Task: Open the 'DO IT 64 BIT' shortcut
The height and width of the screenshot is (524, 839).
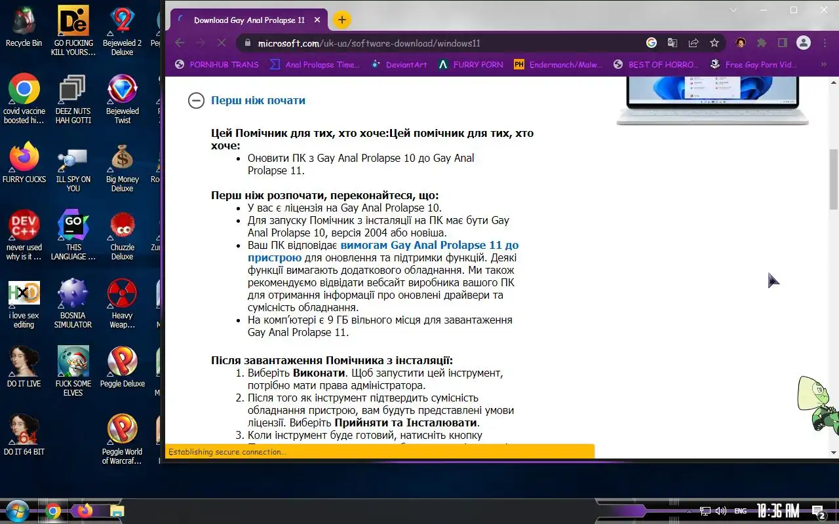Action: (24, 435)
